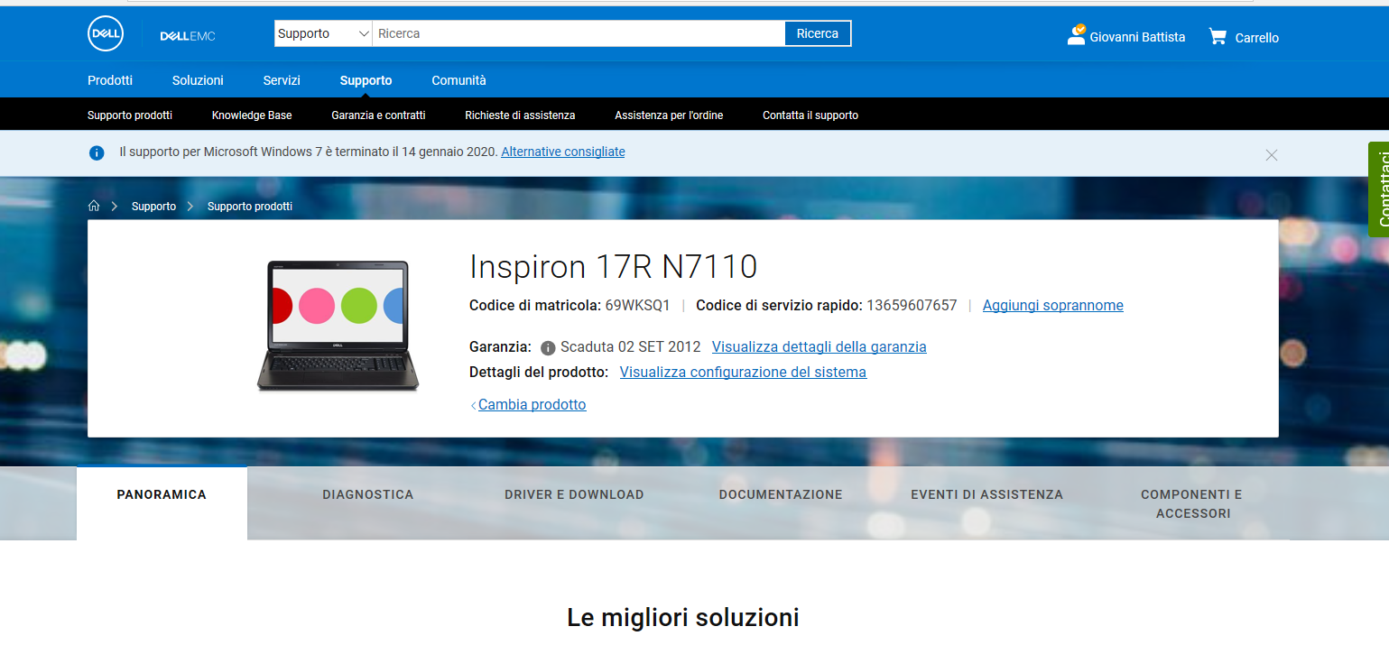Go to Supporto prodotti in the black bar
Viewport: 1389px width, 645px height.
(130, 115)
